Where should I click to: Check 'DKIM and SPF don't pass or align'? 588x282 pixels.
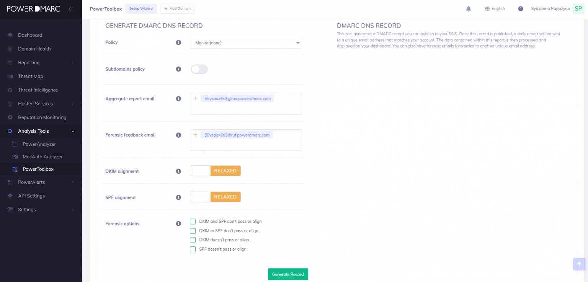193,222
